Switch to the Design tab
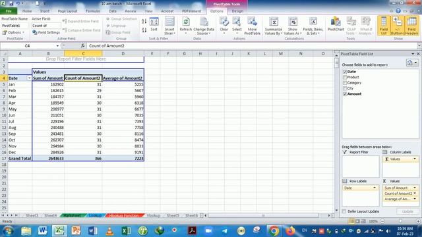Viewport: 422px width, 237px height. 237,11
